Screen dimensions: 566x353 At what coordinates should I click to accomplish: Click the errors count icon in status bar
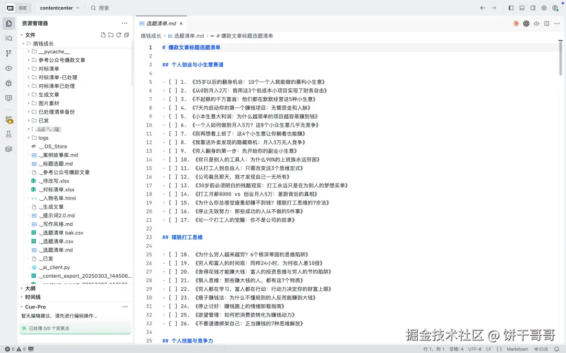tap(10, 349)
